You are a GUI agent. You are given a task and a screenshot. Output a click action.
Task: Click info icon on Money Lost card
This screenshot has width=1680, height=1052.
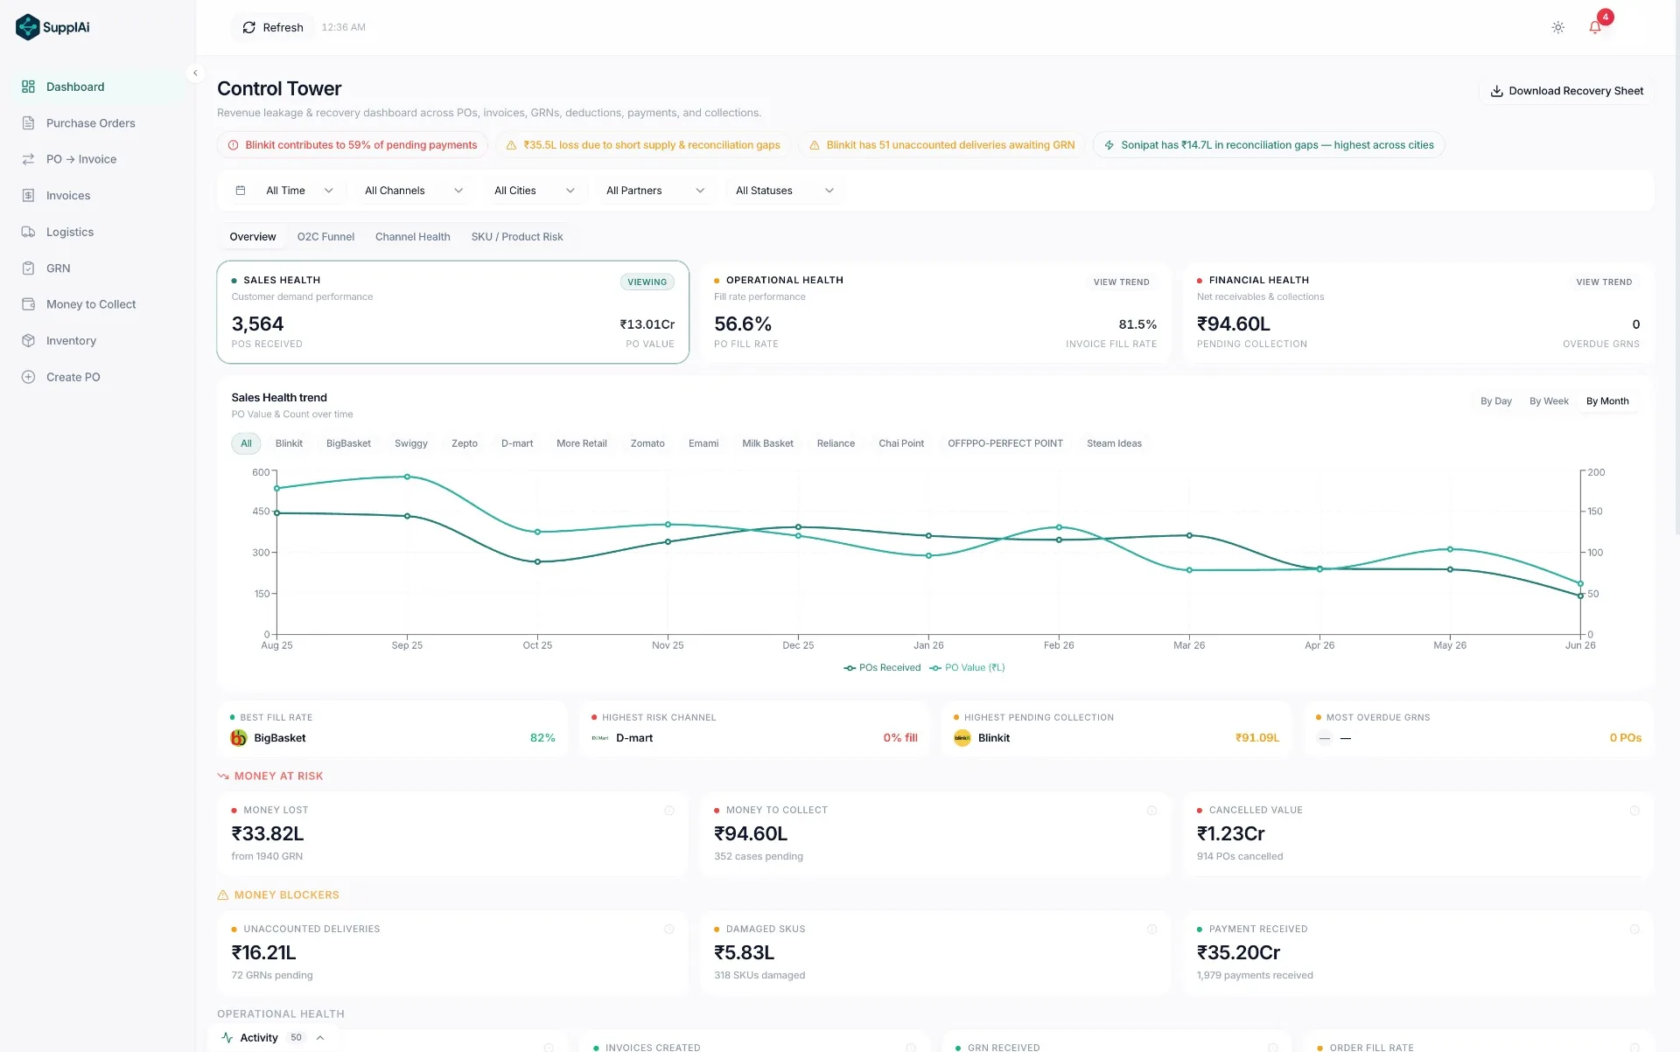pos(669,811)
